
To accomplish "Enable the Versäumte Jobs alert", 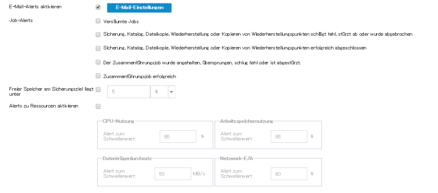I will (98, 21).
